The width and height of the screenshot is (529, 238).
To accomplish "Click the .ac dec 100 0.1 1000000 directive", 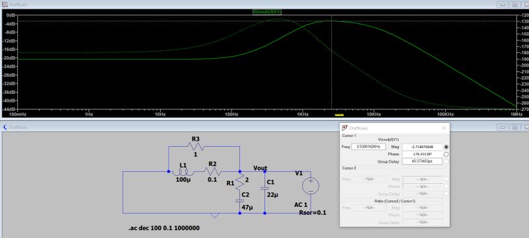I will tap(163, 228).
